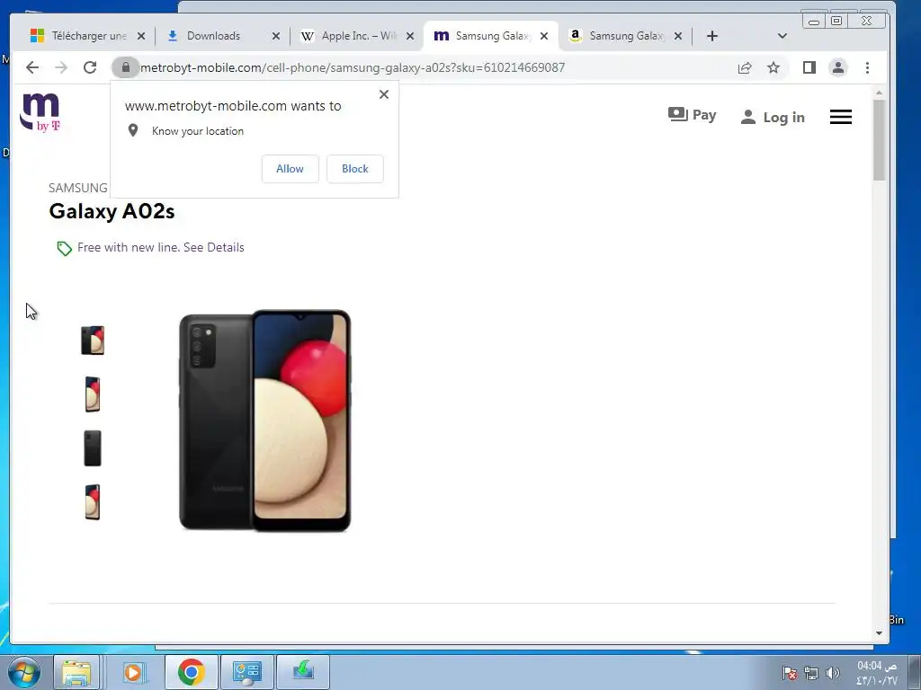This screenshot has height=690, width=921.
Task: Close the Télécharger une tab
Action: 141,36
